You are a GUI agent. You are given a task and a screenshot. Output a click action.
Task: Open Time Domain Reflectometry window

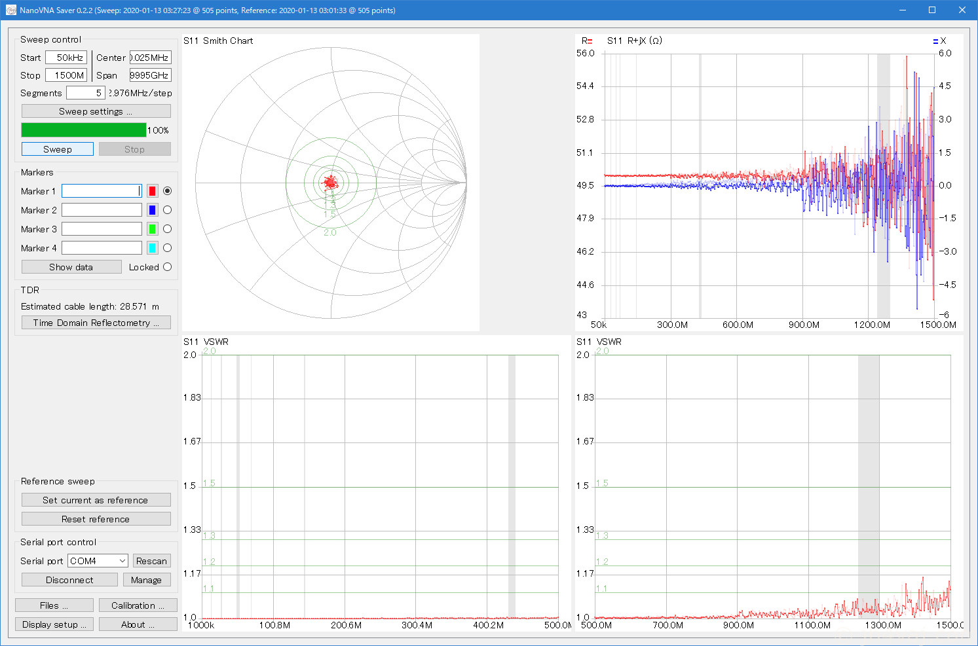coord(96,323)
